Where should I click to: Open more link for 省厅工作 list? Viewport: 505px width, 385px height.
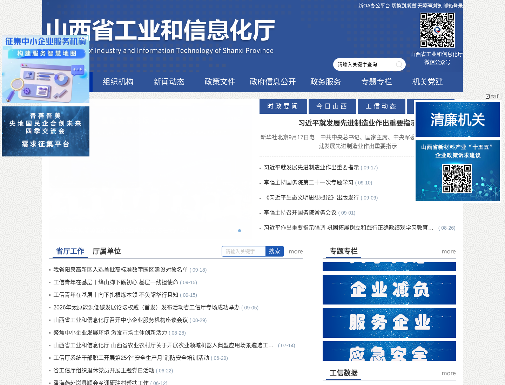(296, 252)
